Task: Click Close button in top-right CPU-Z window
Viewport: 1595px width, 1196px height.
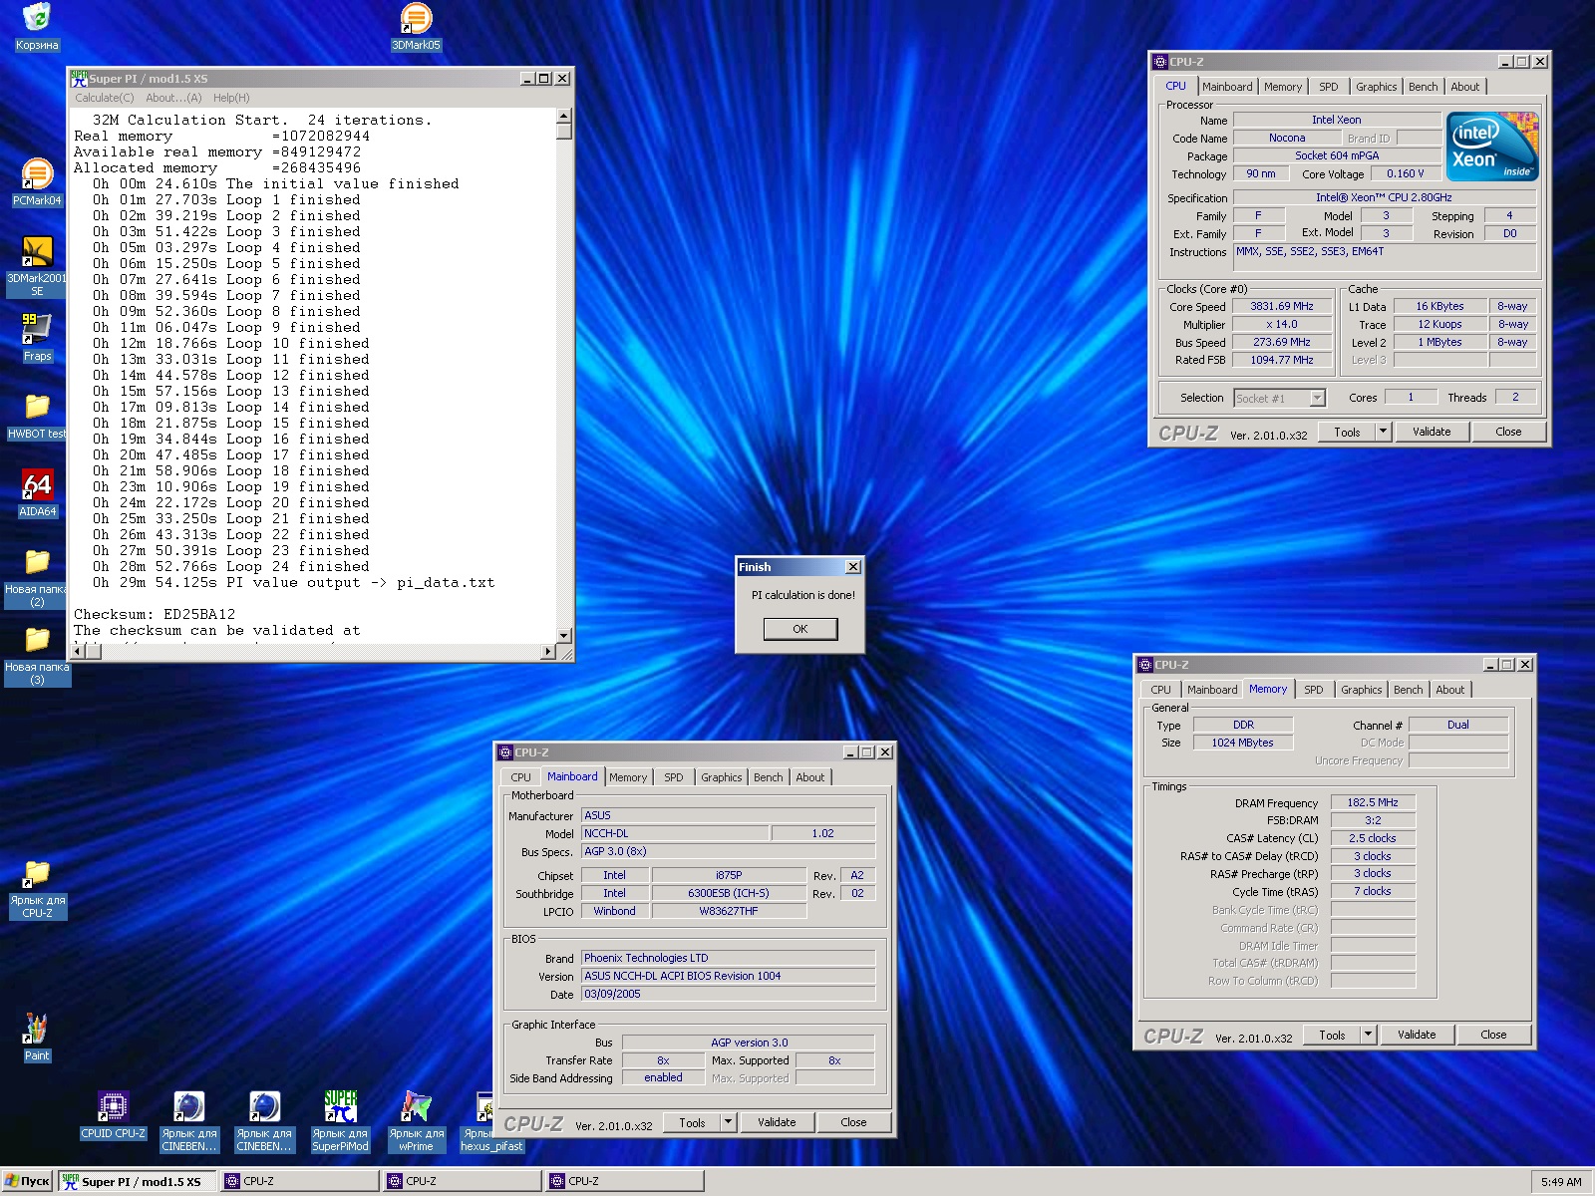Action: click(x=1508, y=432)
